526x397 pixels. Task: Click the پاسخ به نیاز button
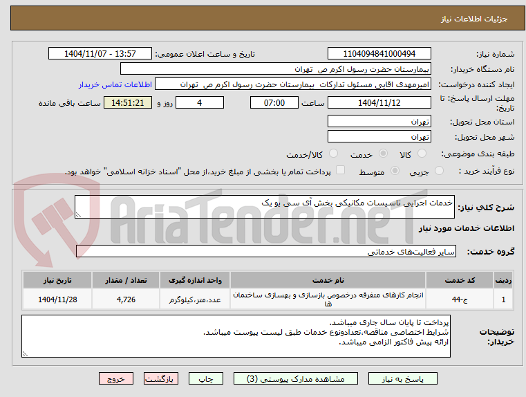[402, 378]
